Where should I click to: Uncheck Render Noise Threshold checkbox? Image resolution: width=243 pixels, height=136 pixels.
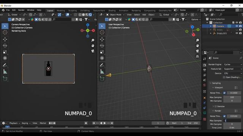pyautogui.click(x=224, y=116)
